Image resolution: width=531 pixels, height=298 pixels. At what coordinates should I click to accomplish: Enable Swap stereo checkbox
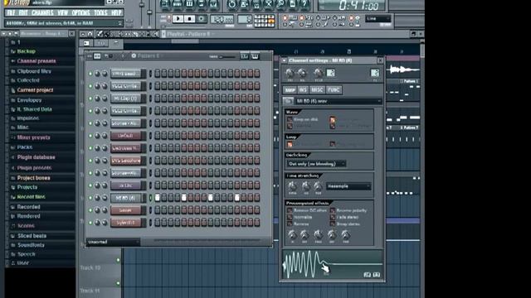click(333, 224)
